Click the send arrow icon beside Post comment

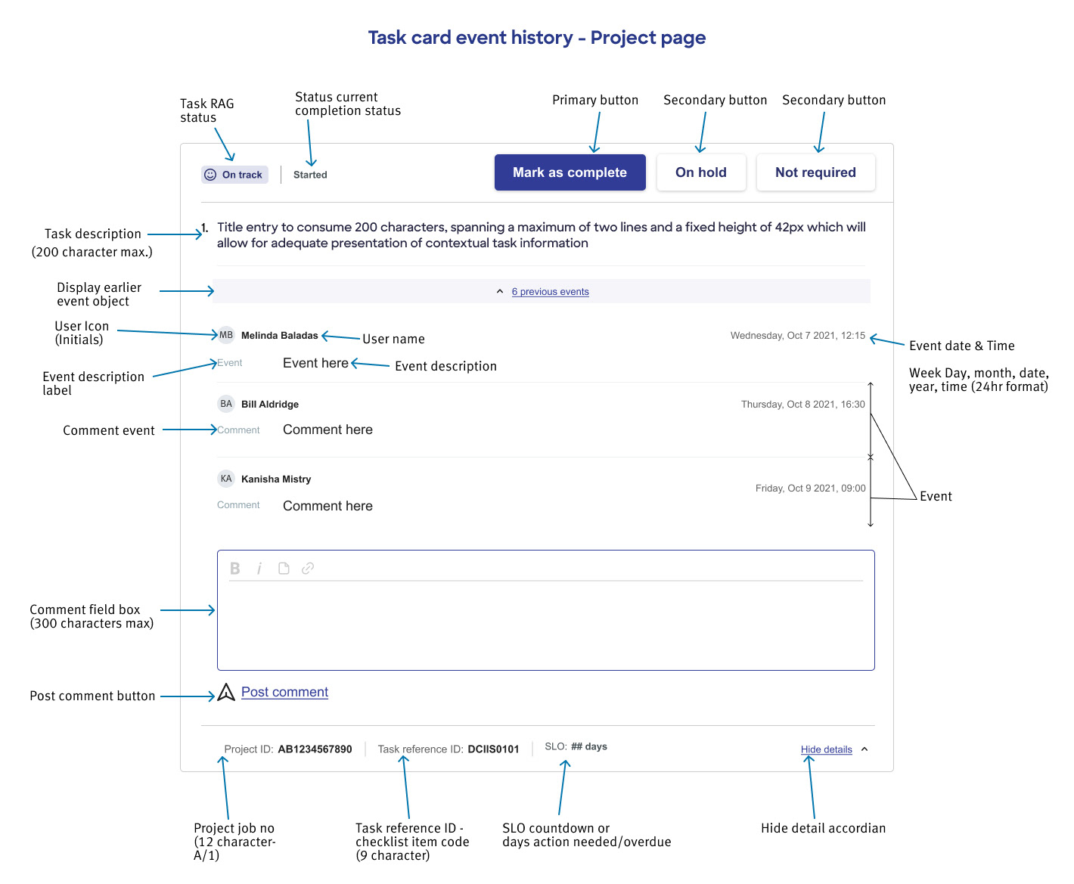(226, 692)
